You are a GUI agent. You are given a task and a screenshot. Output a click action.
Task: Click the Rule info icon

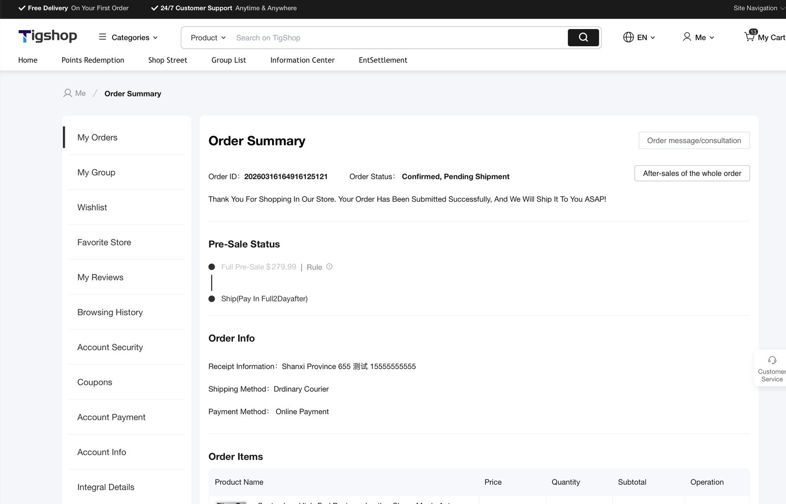click(x=330, y=267)
